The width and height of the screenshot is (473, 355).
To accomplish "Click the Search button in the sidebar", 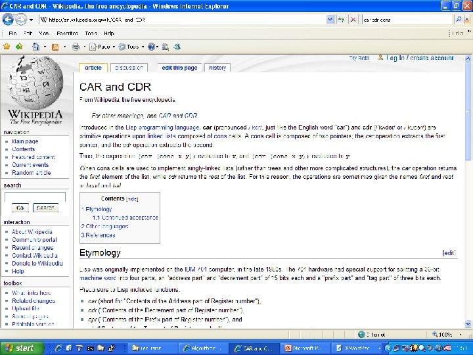I will coord(45,208).
